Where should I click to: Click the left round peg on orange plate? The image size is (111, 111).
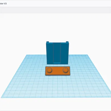(49, 70)
